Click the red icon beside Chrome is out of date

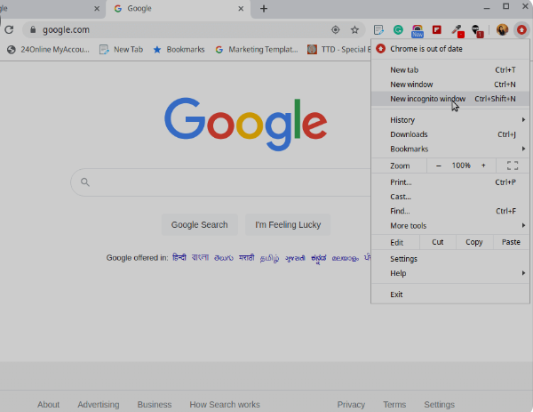point(380,49)
